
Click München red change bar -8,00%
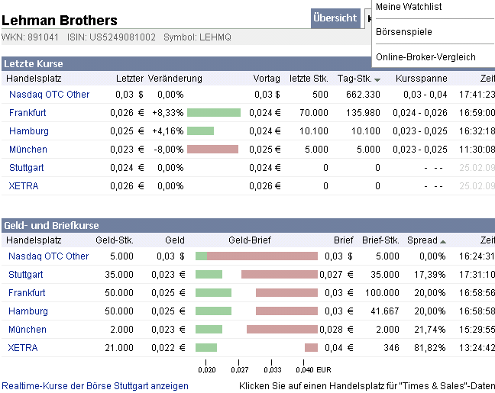212,150
